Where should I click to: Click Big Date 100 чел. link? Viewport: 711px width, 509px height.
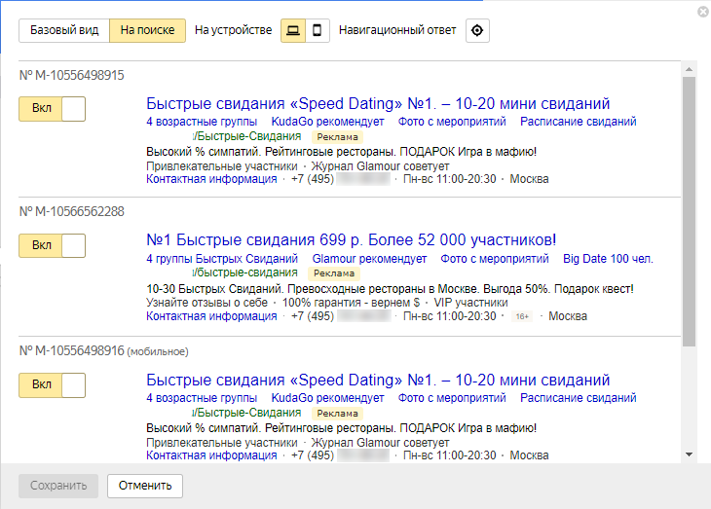[x=608, y=259]
